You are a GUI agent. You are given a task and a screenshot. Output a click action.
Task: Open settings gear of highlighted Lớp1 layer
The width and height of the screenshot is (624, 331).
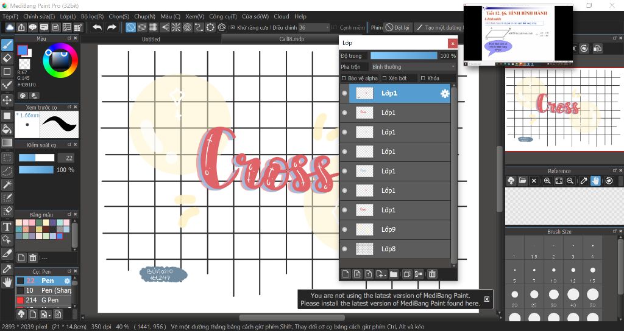pyautogui.click(x=444, y=93)
